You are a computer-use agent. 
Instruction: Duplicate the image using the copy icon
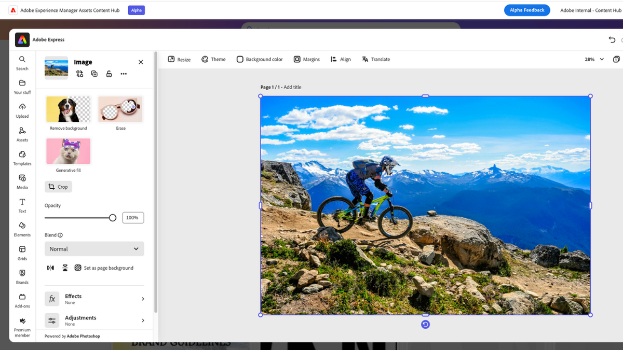(94, 74)
